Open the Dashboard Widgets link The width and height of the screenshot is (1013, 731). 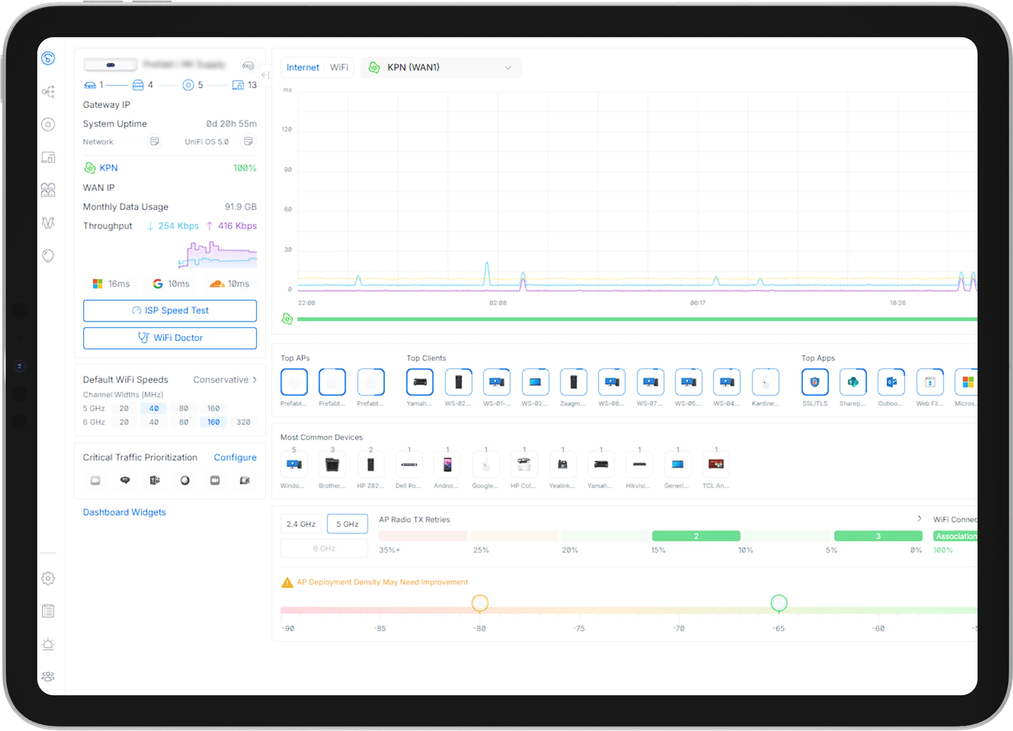124,512
